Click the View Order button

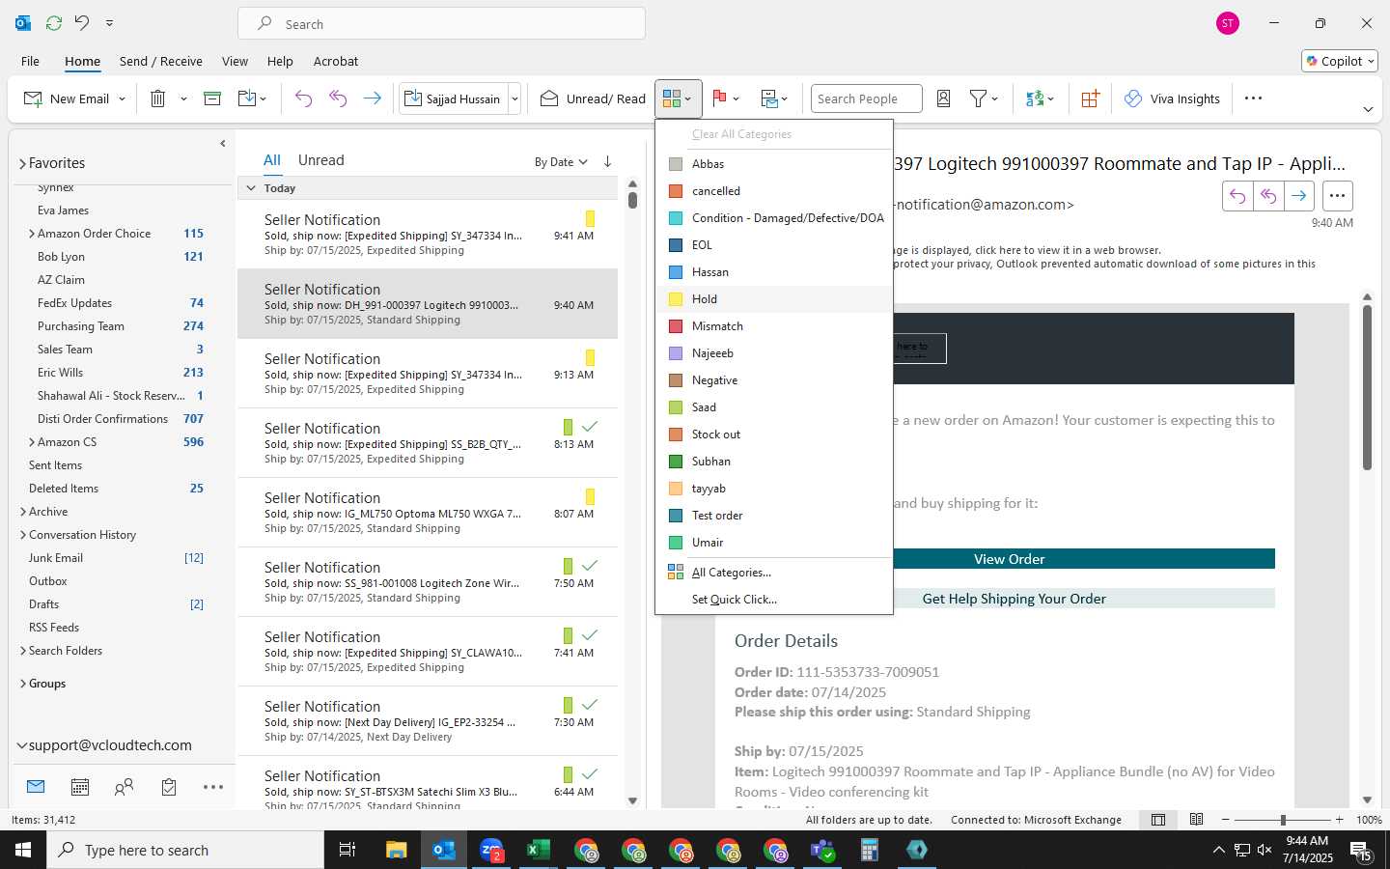click(x=1009, y=559)
